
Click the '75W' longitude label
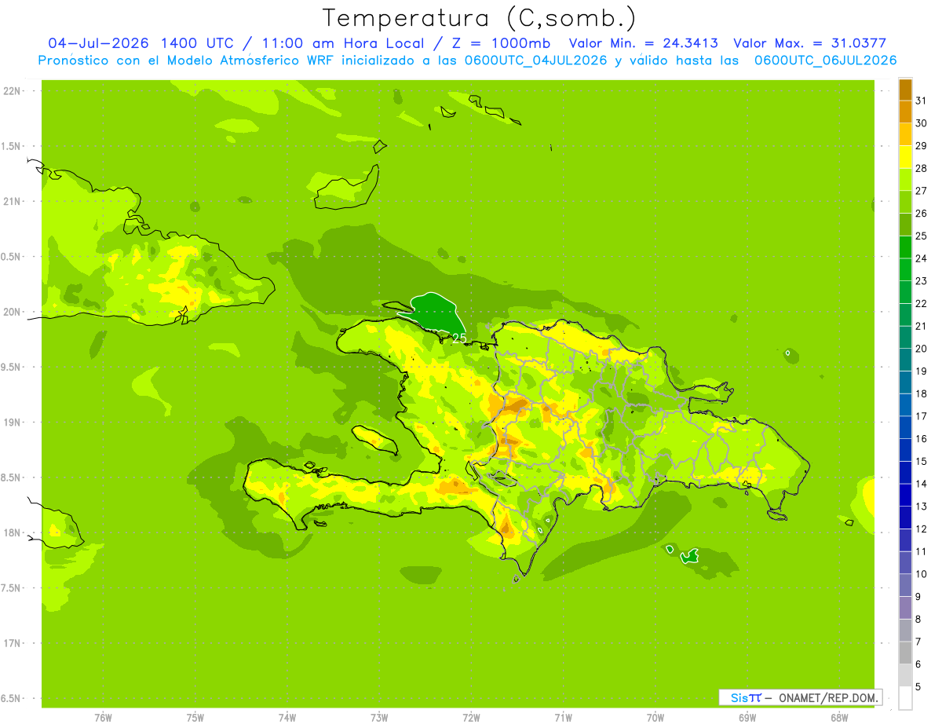[195, 717]
